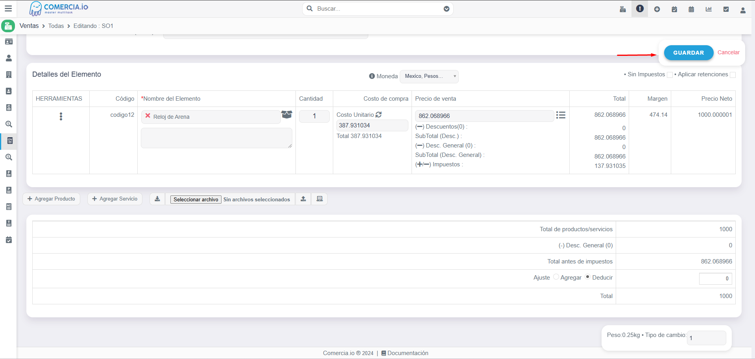Click the Costo Unitario input 387.931034
Screen dimensions: 755x359
(372, 125)
